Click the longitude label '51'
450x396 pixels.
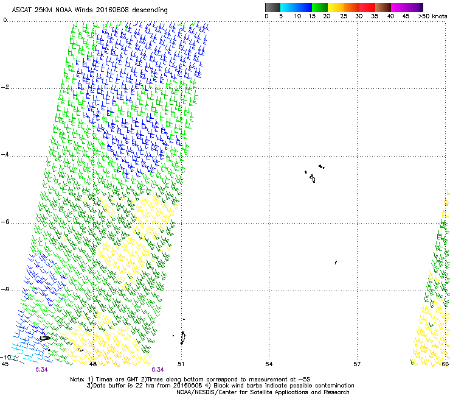181,364
